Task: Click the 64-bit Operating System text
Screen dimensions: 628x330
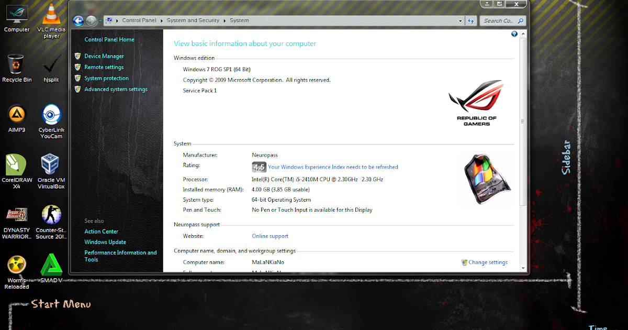Action: pos(281,200)
